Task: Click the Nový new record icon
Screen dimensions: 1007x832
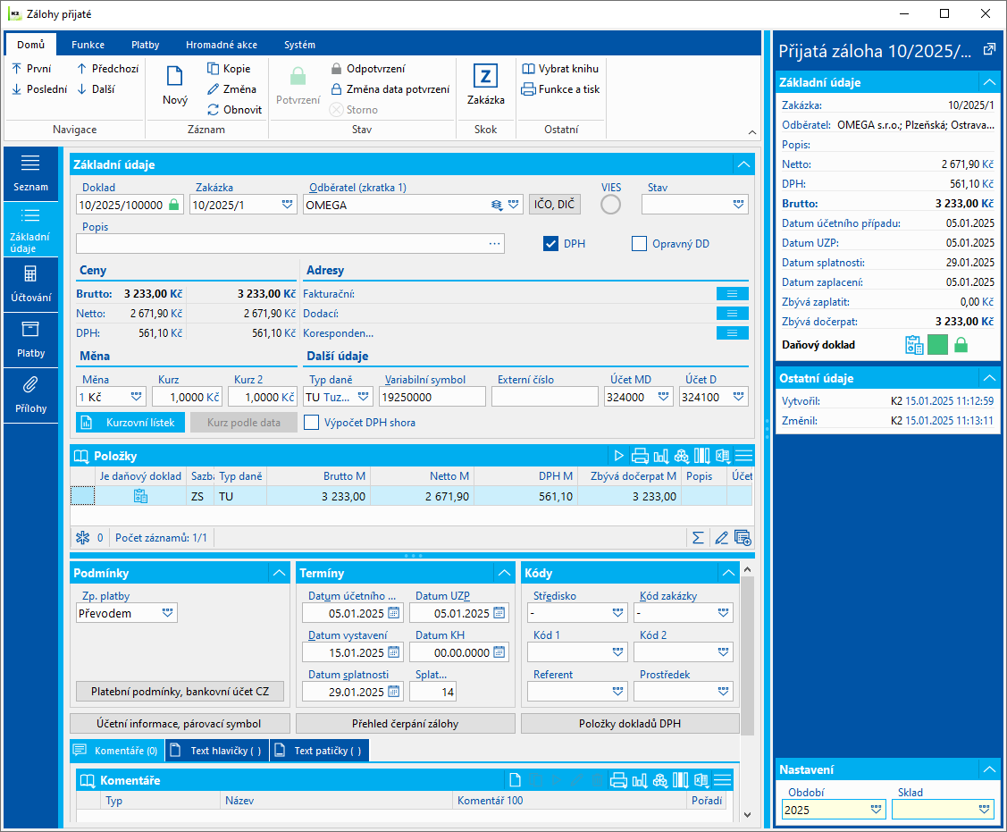Action: (x=175, y=78)
